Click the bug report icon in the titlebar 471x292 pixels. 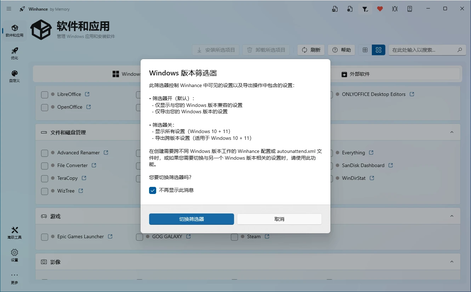click(x=395, y=9)
